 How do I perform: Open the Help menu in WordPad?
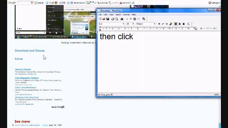[134, 15]
